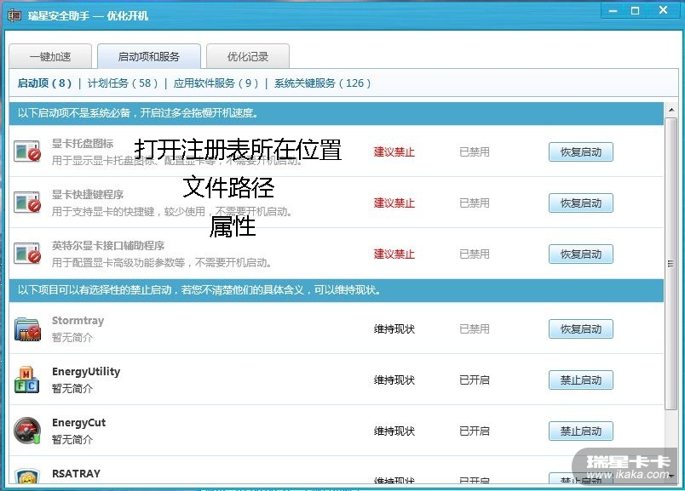
Task: Open 应用软件服务 (9) category
Action: coord(216,83)
